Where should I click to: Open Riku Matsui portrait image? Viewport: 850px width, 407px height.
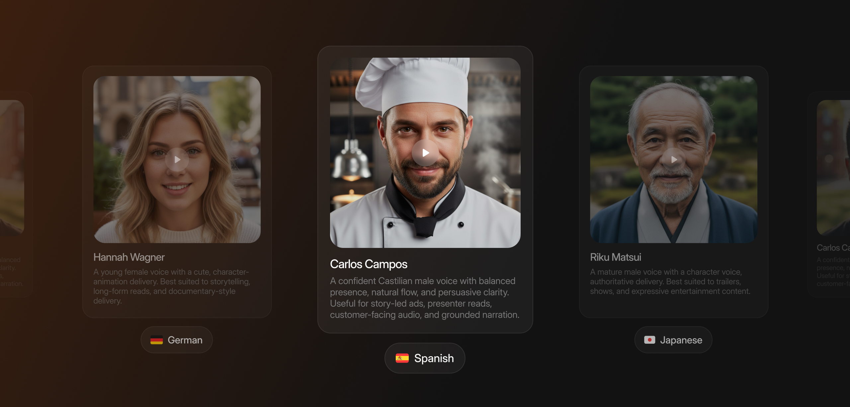click(674, 160)
